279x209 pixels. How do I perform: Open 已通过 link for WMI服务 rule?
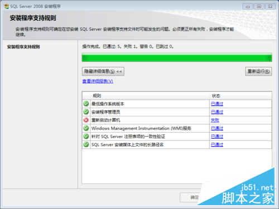click(217, 128)
